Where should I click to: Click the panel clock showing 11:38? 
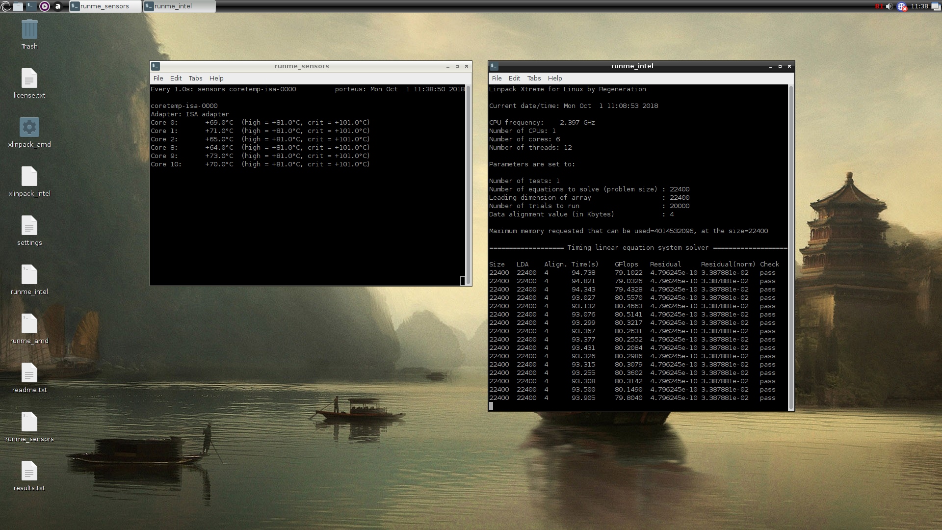tap(919, 6)
